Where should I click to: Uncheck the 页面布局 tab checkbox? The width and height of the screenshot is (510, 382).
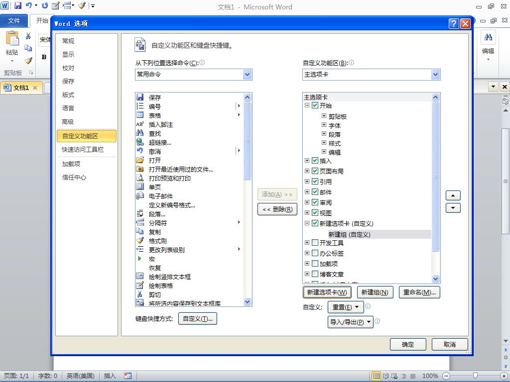click(315, 171)
